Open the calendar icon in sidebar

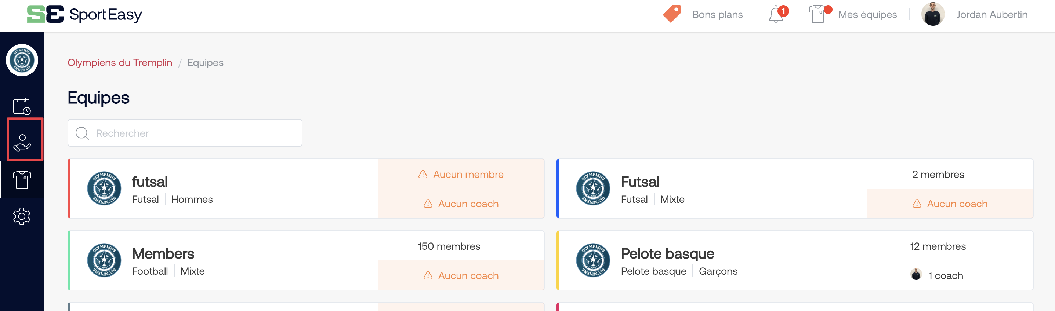pyautogui.click(x=22, y=106)
